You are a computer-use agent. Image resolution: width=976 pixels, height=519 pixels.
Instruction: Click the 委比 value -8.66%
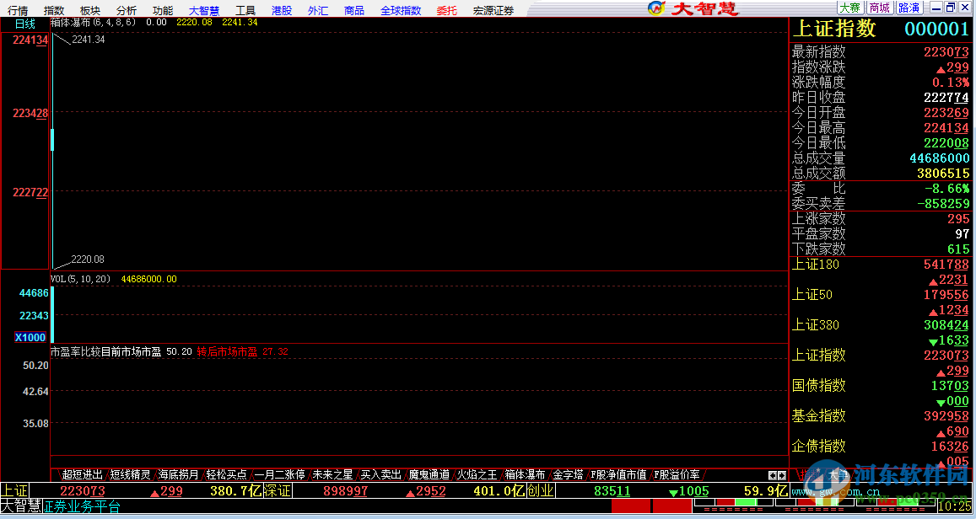[x=946, y=189]
